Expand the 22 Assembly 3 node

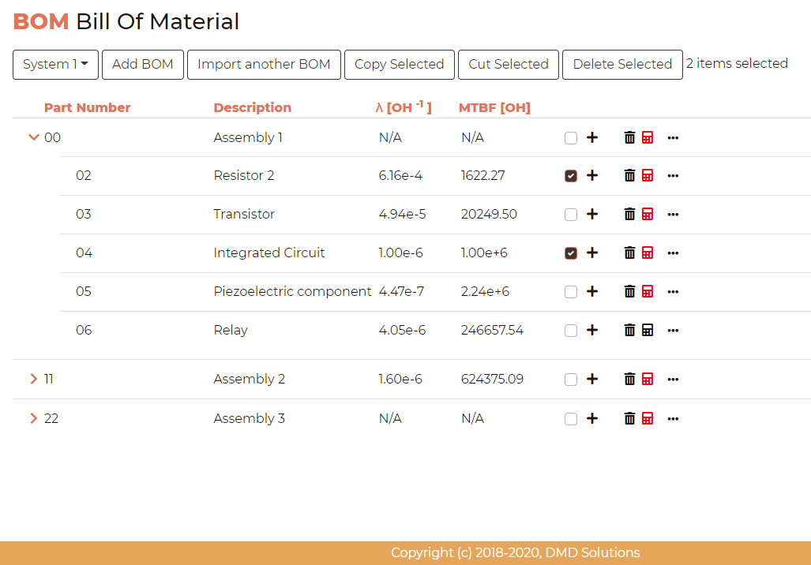pos(33,418)
